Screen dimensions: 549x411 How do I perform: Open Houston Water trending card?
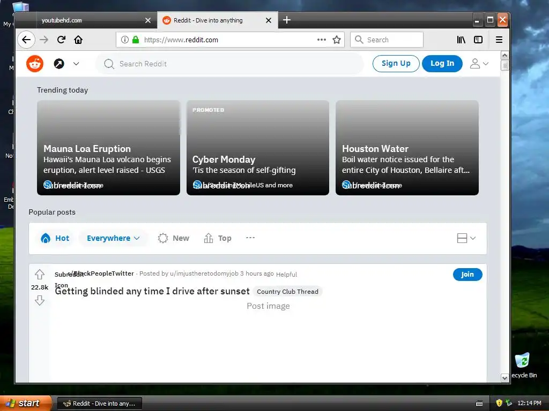click(407, 148)
